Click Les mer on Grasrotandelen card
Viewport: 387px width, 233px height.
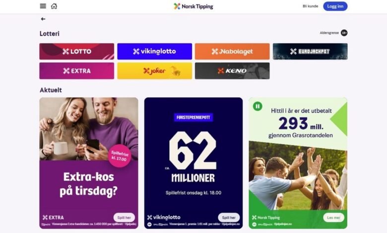click(334, 218)
